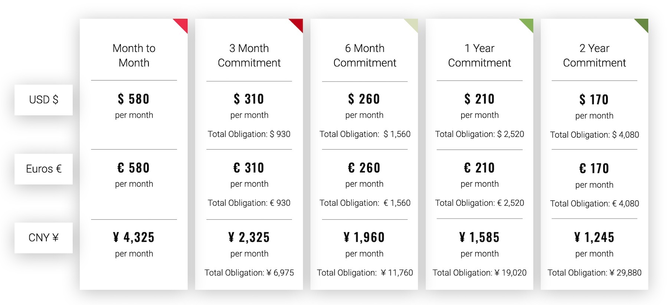The height and width of the screenshot is (305, 668).
Task: Choose the 2 Year Commitment heading
Action: click(594, 55)
